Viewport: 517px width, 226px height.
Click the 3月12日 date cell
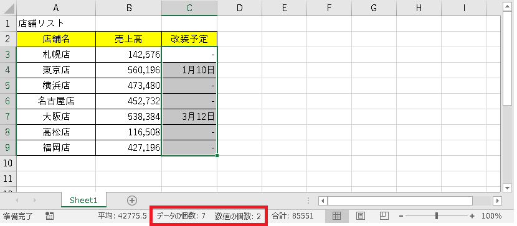coord(189,117)
